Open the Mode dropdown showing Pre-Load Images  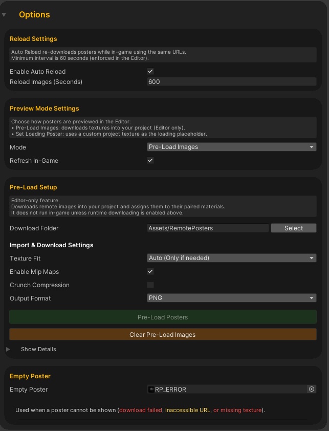pyautogui.click(x=231, y=147)
